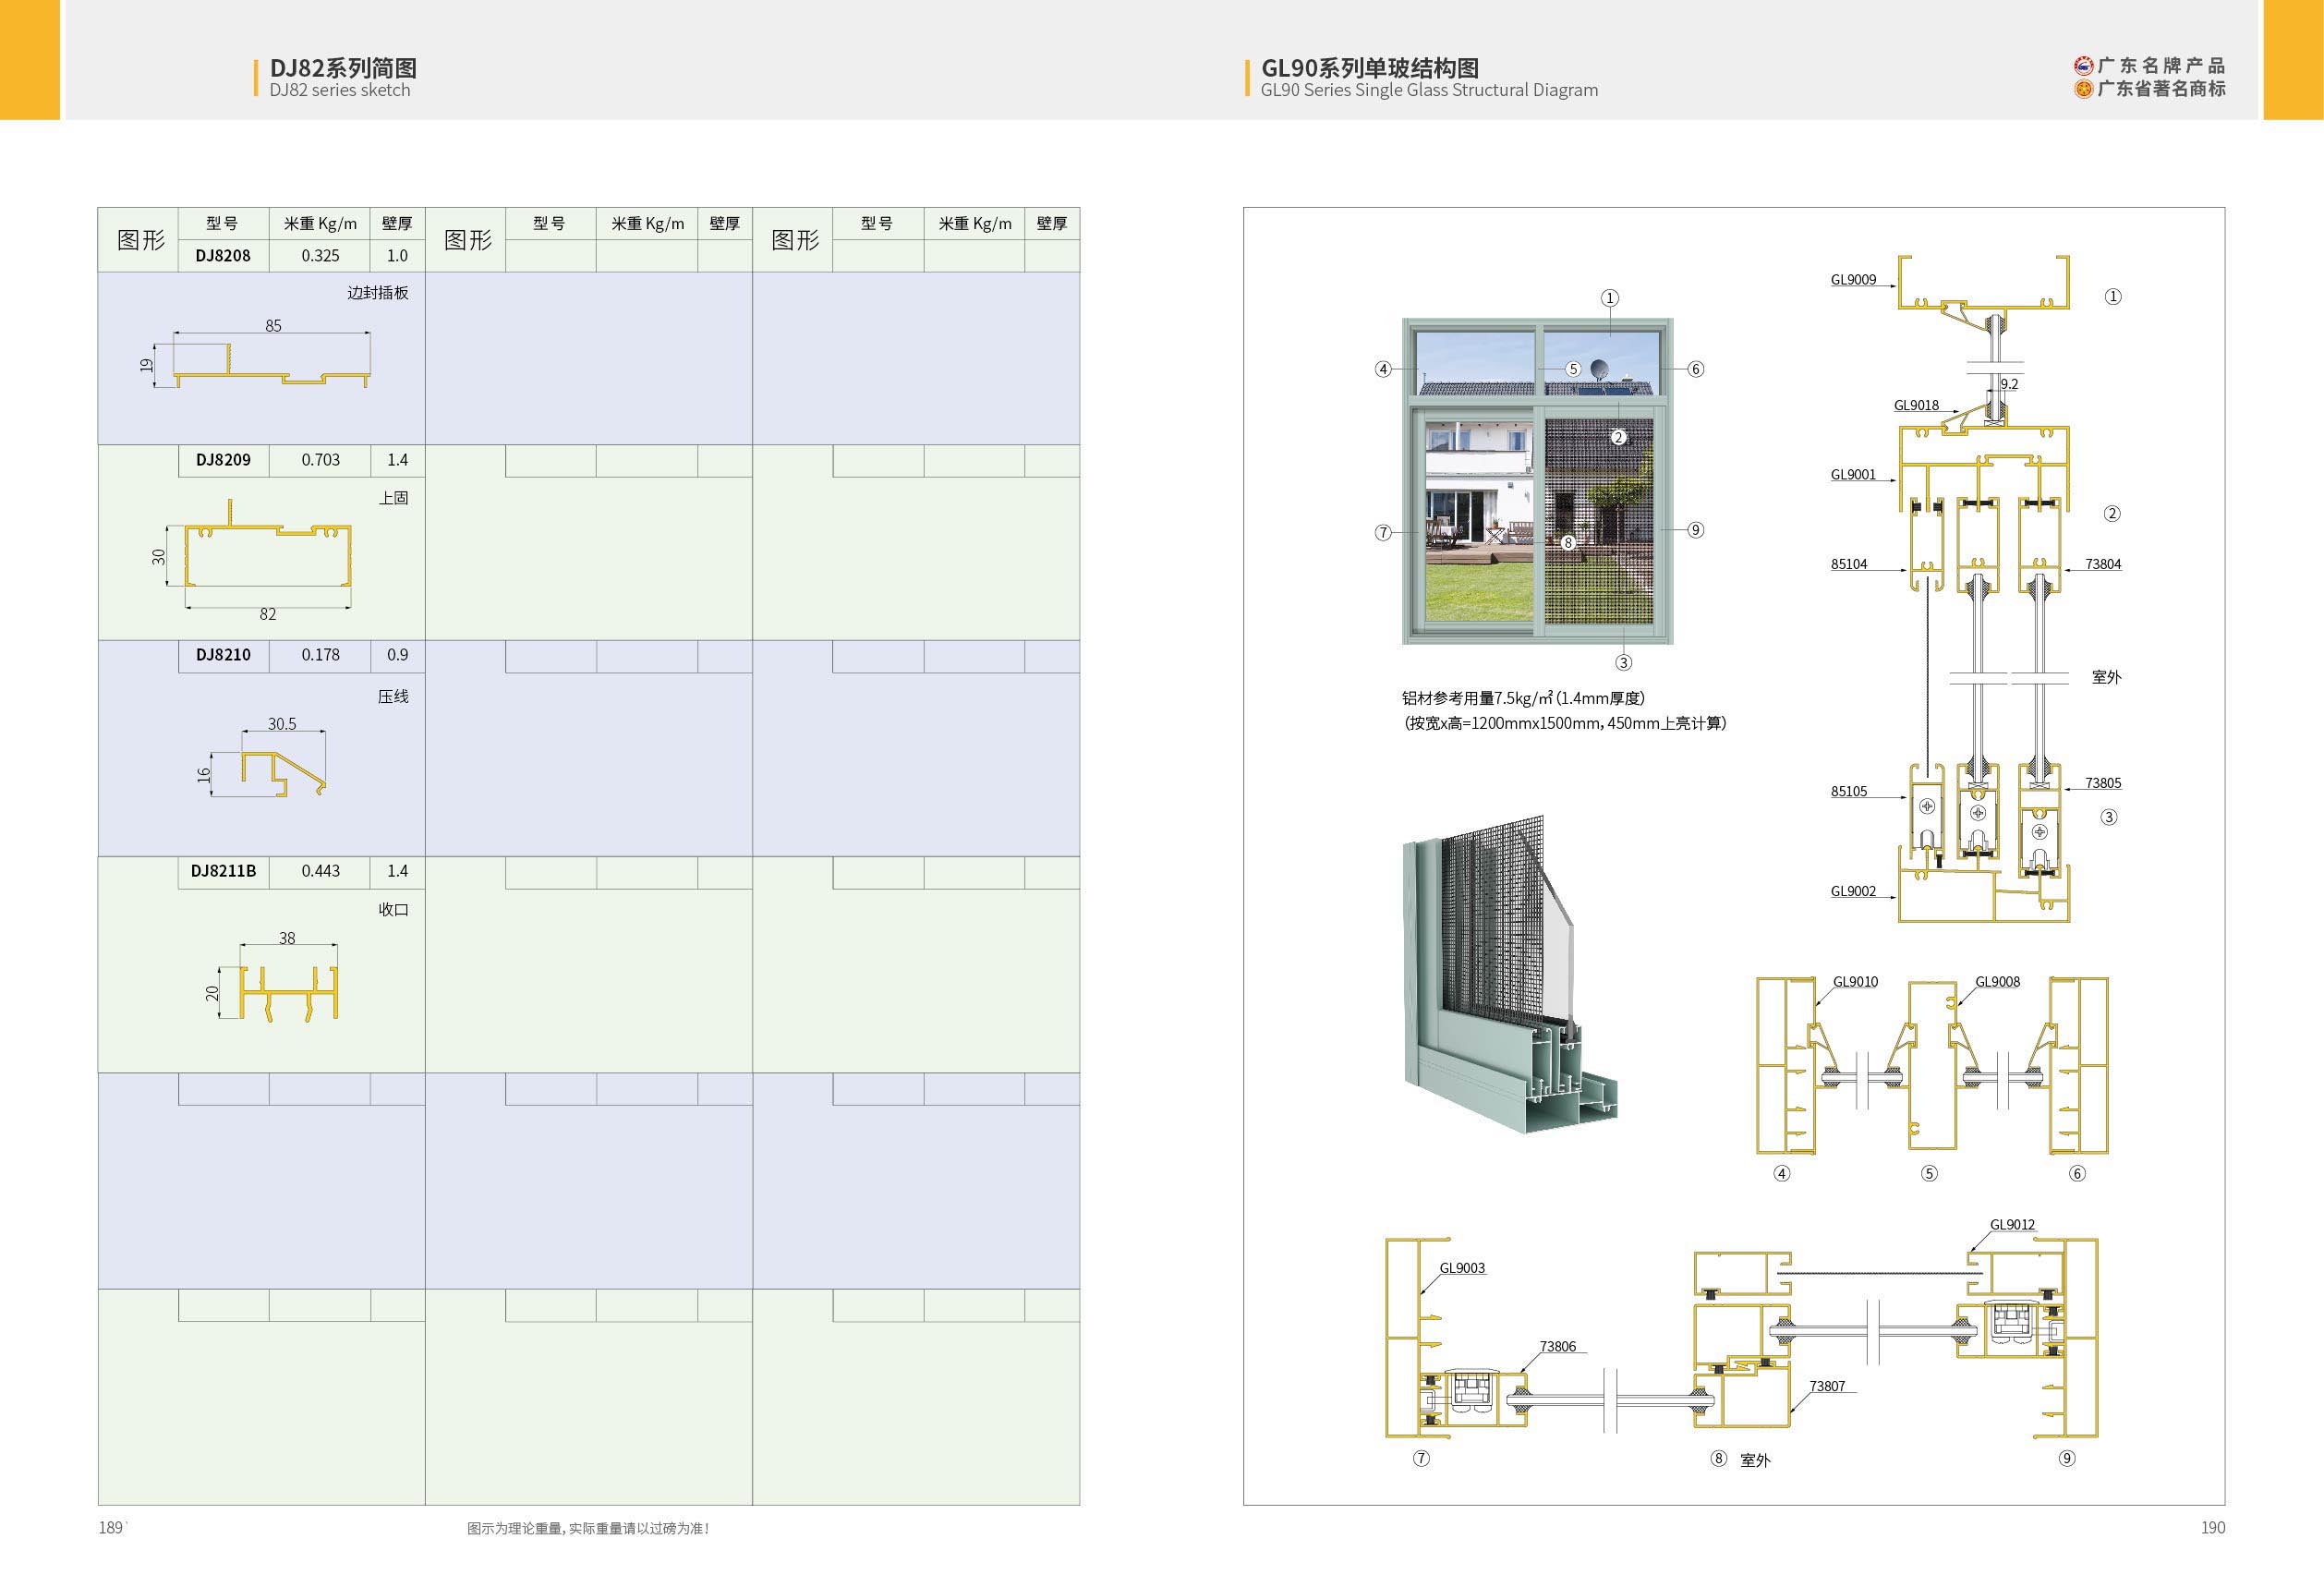Click weight value 0.443
Image resolution: width=2324 pixels, height=1587 pixels.
[320, 871]
